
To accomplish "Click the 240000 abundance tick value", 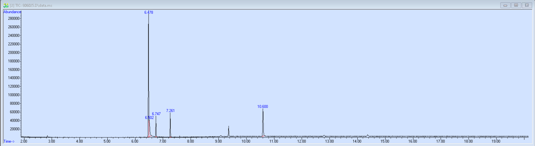I will coord(13,36).
